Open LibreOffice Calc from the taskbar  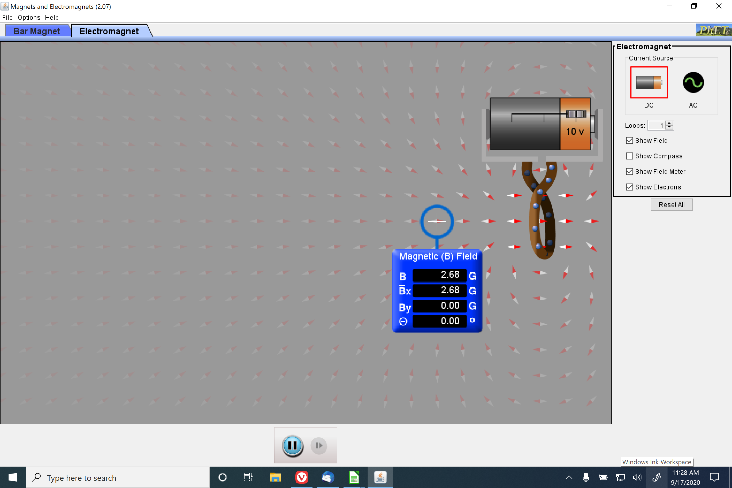pos(354,477)
